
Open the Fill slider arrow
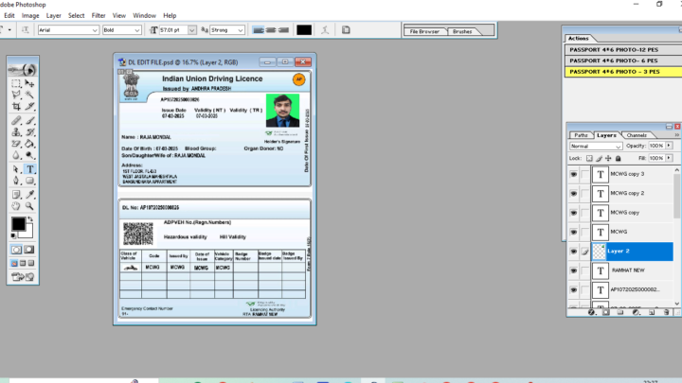[x=669, y=158]
